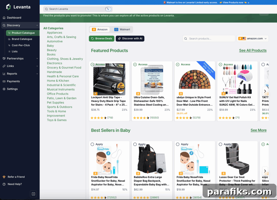Screen dimensions: 277x200
Task: Select Apply circle on $14.97 Frida Baby NoseFrida
Action: point(92,144)
